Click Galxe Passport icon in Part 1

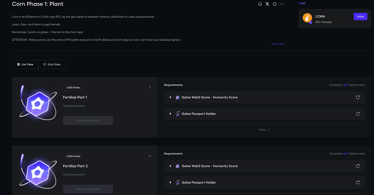tap(178, 114)
